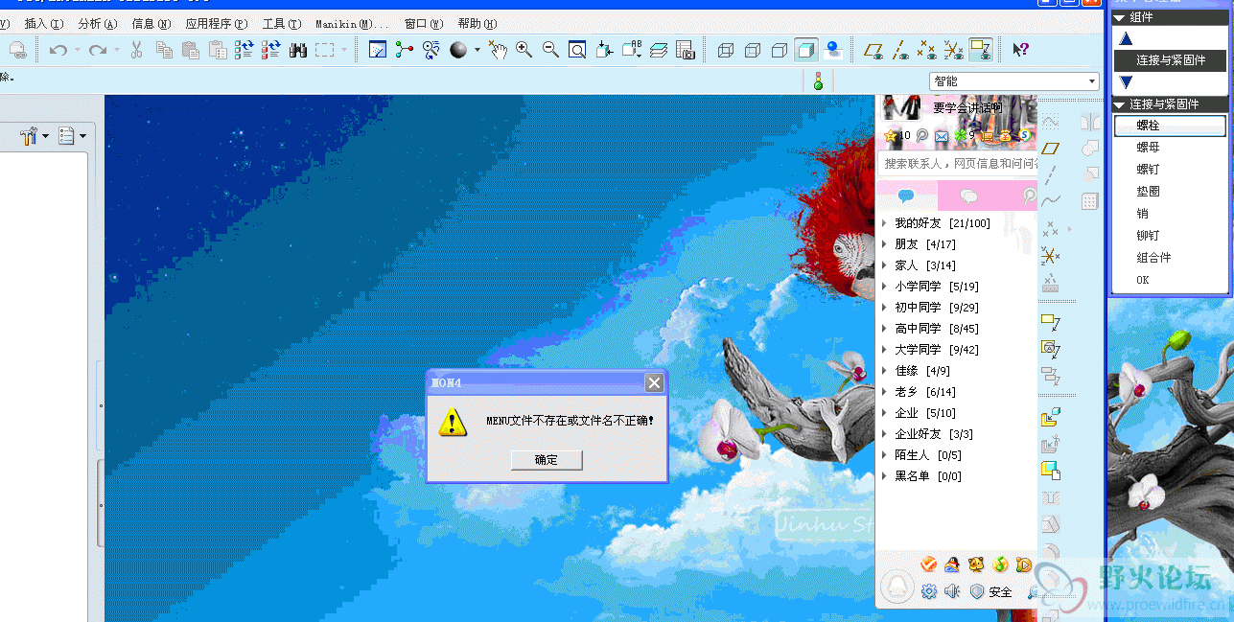Toggle coordinate systems display
The width and height of the screenshot is (1234, 622).
click(953, 50)
